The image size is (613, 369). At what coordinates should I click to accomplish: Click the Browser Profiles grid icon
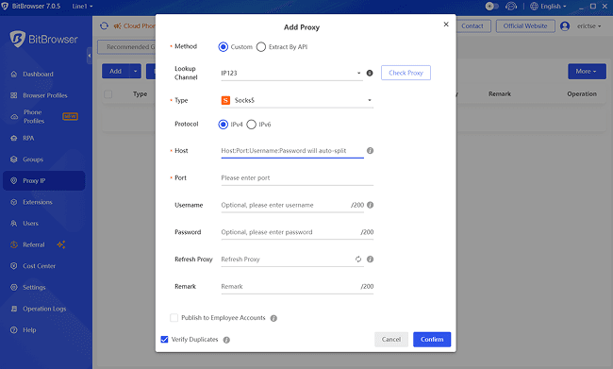pyautogui.click(x=14, y=95)
